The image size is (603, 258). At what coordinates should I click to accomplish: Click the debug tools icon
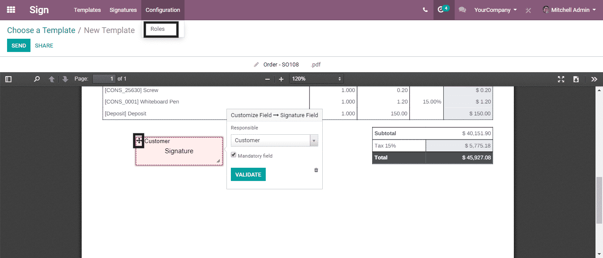click(x=528, y=10)
